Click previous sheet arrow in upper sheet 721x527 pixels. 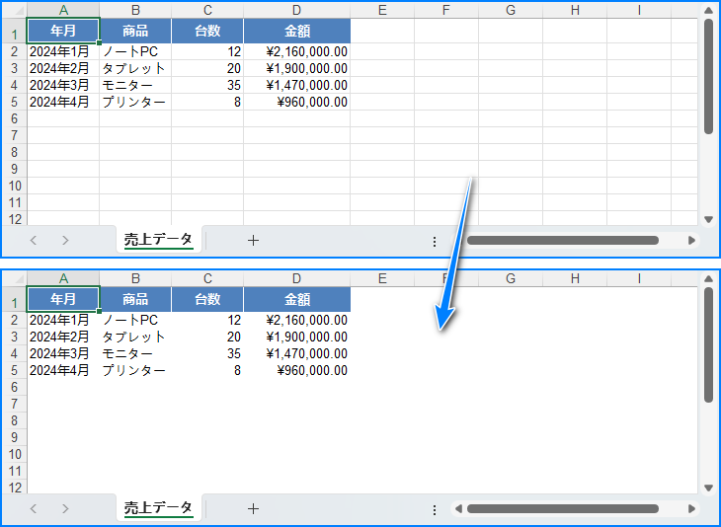click(34, 240)
